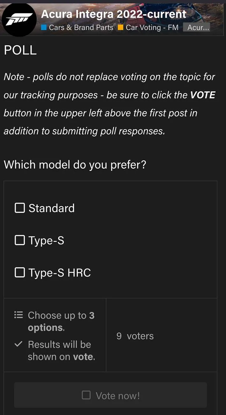Click the 9 voters count
This screenshot has width=226, height=415.
pyautogui.click(x=135, y=336)
